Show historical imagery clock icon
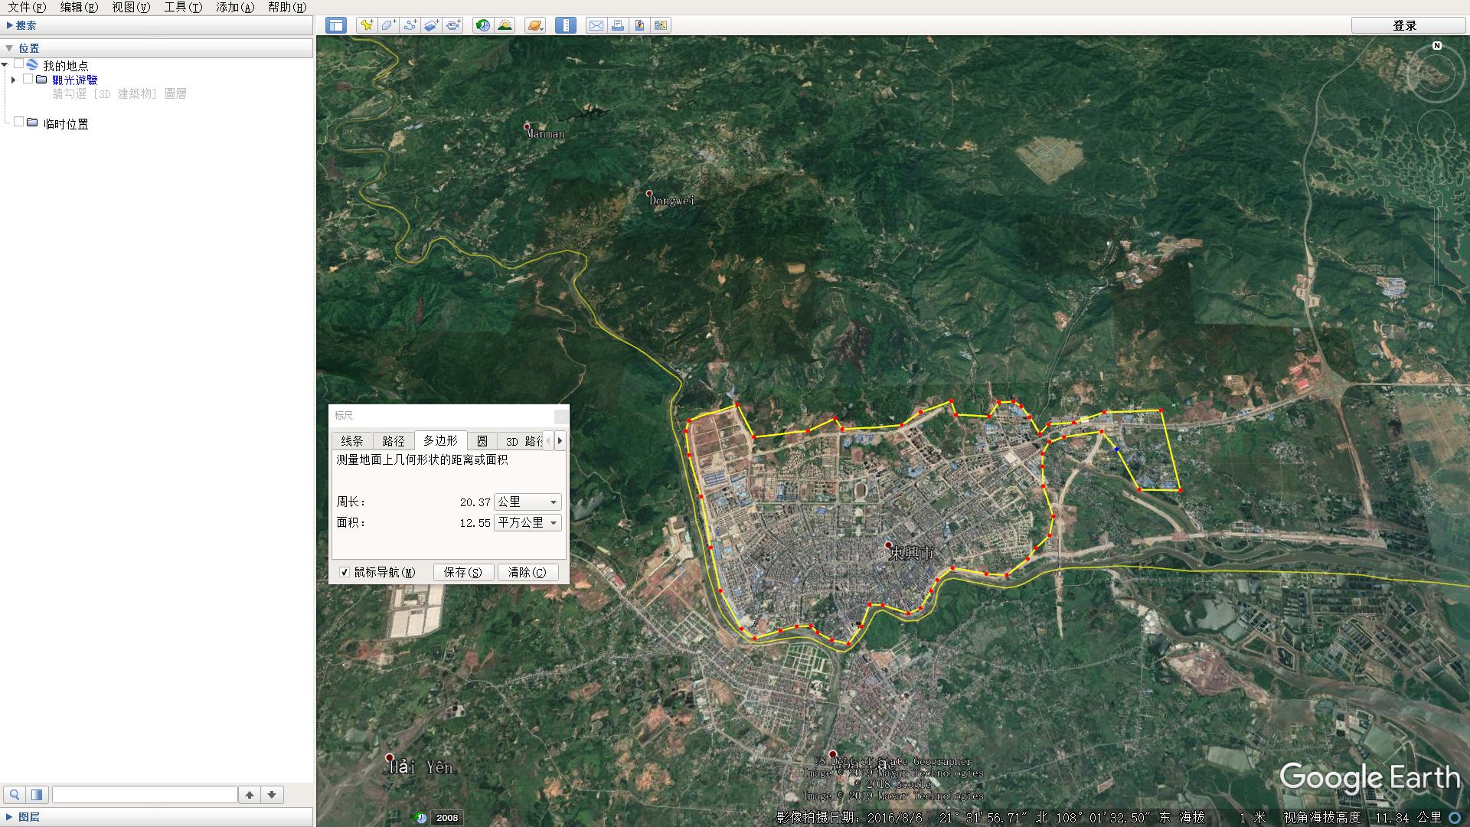1470x827 pixels. 482,25
